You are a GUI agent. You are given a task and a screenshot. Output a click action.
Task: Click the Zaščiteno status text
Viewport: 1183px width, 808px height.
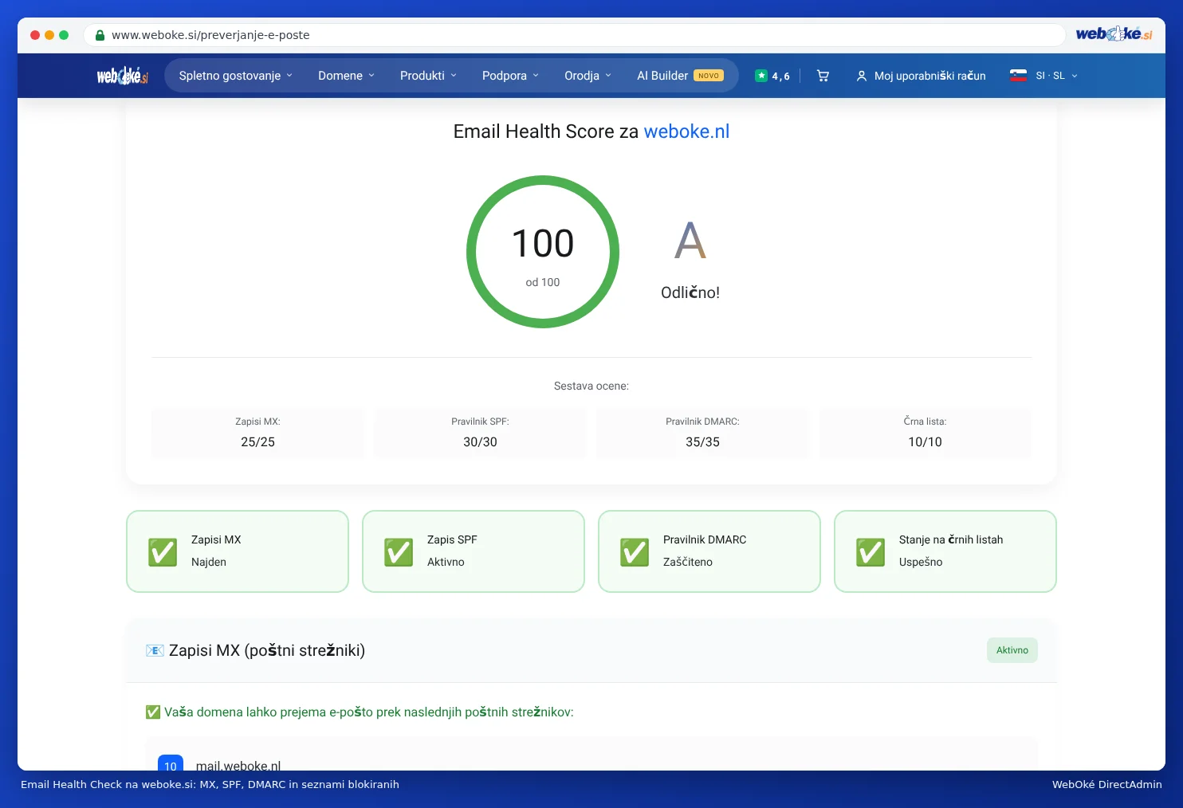[x=688, y=562]
